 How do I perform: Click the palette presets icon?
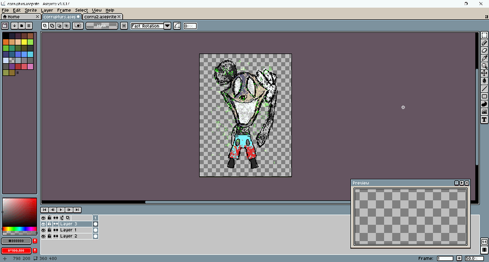22,26
